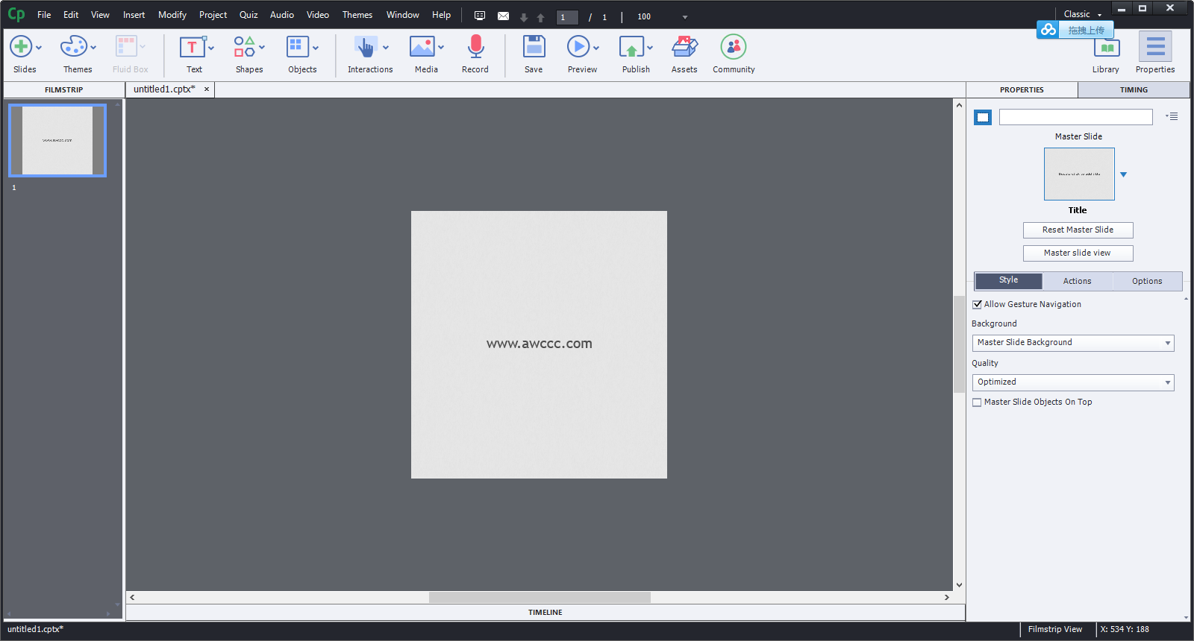Click the horizontal stage scrollbar thumb
1194x641 pixels.
pyautogui.click(x=540, y=597)
